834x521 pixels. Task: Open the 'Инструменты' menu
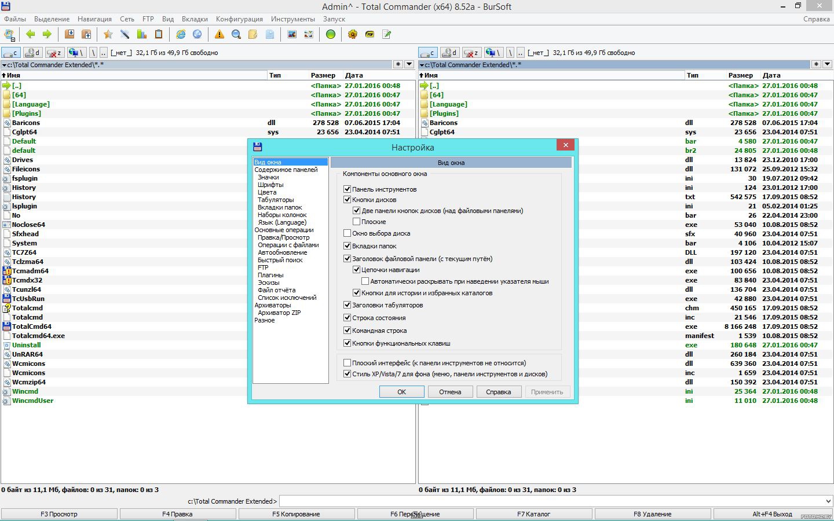(293, 19)
